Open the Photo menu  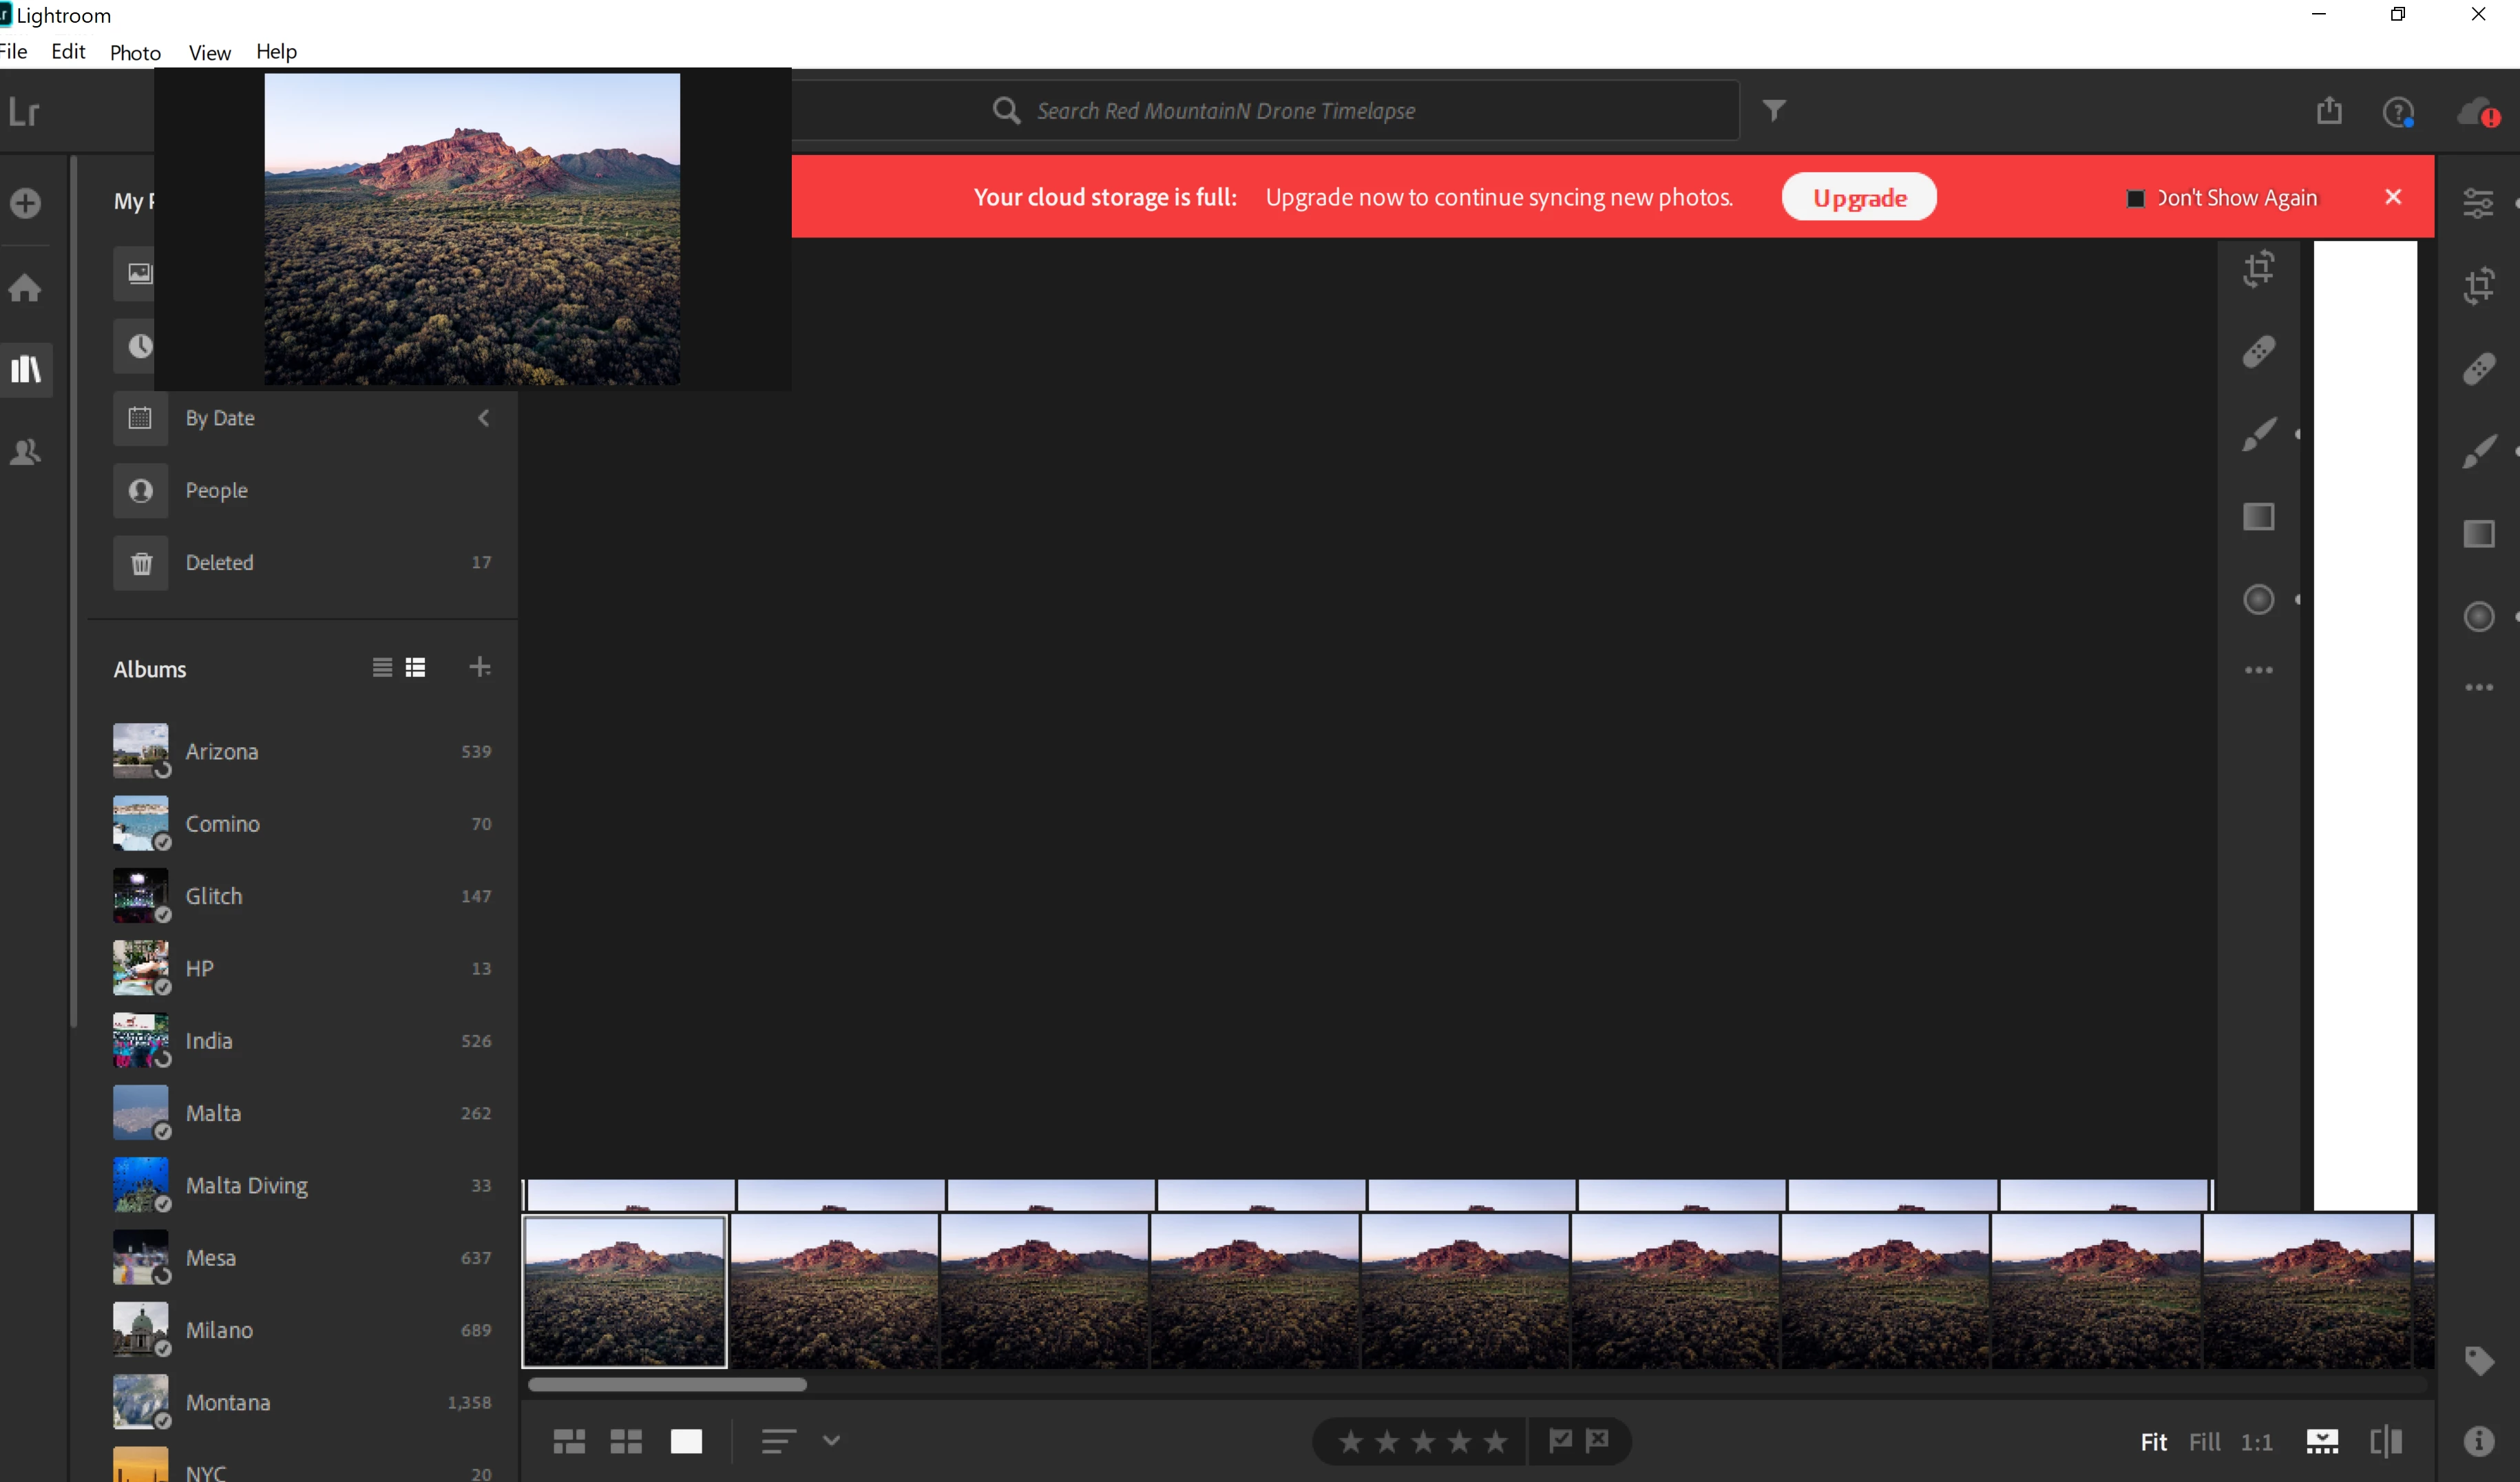point(135,52)
